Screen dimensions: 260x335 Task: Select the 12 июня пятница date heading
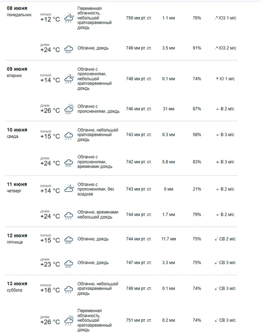17,239
